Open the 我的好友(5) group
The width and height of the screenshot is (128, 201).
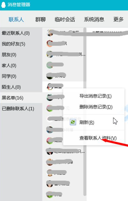click(13, 44)
